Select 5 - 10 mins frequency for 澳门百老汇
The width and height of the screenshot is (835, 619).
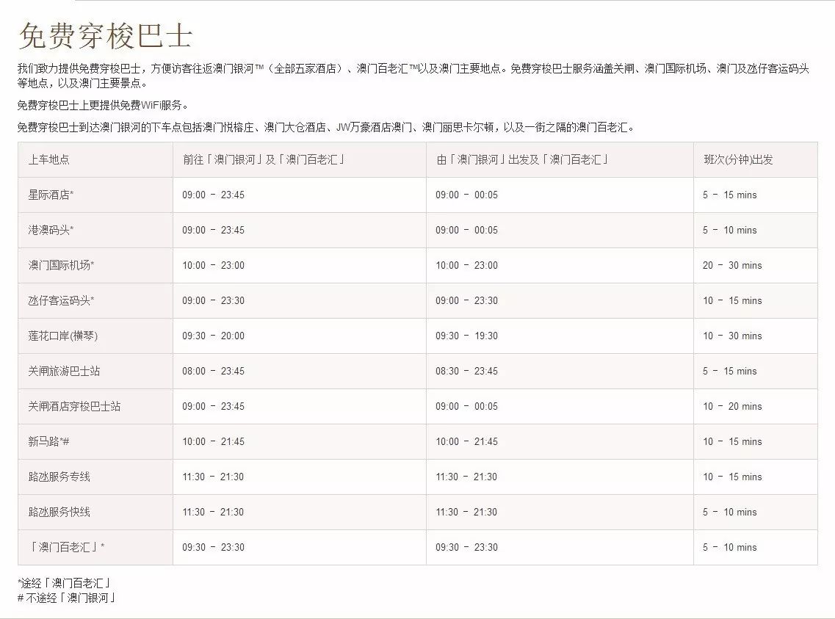click(x=729, y=547)
